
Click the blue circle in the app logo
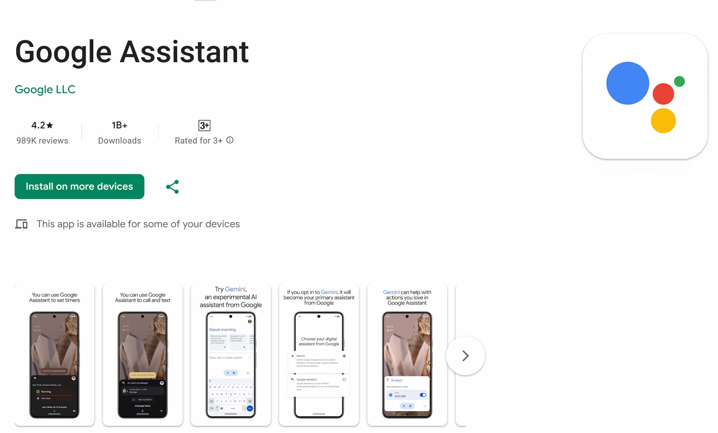625,83
